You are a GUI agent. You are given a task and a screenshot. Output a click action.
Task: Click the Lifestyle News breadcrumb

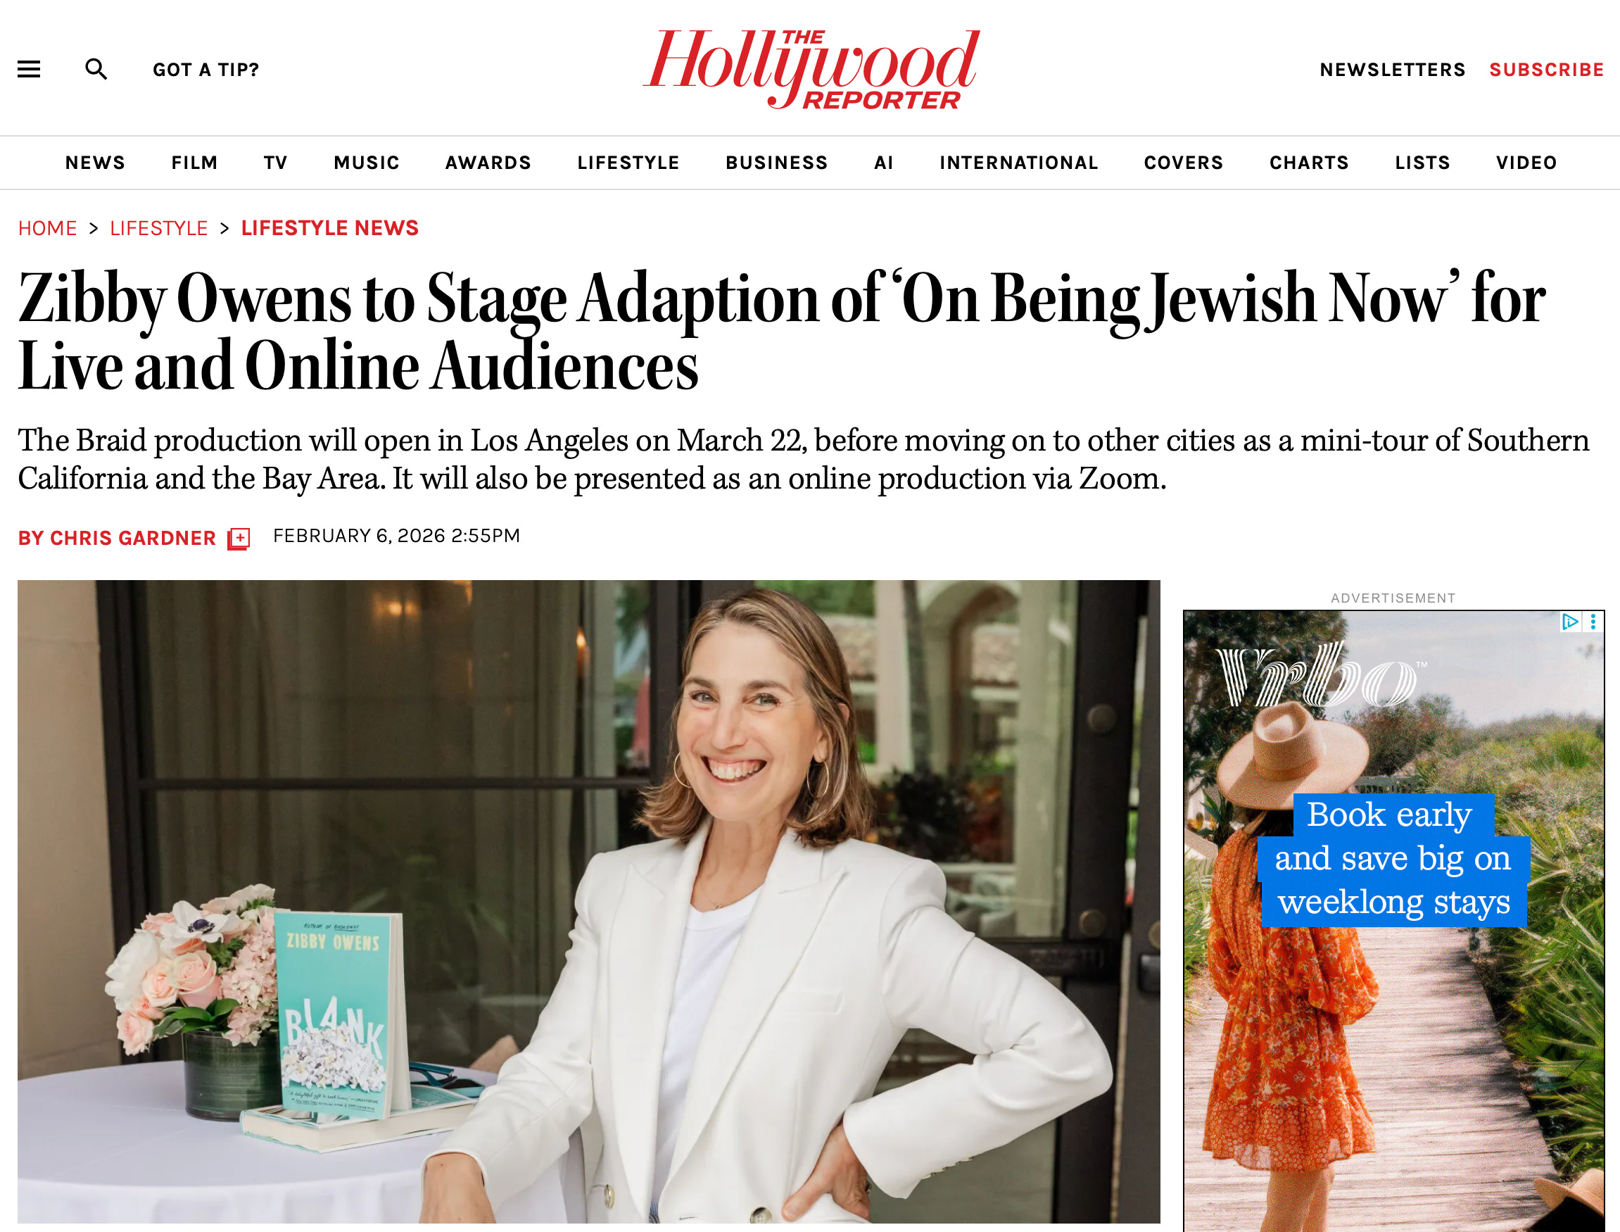(330, 228)
